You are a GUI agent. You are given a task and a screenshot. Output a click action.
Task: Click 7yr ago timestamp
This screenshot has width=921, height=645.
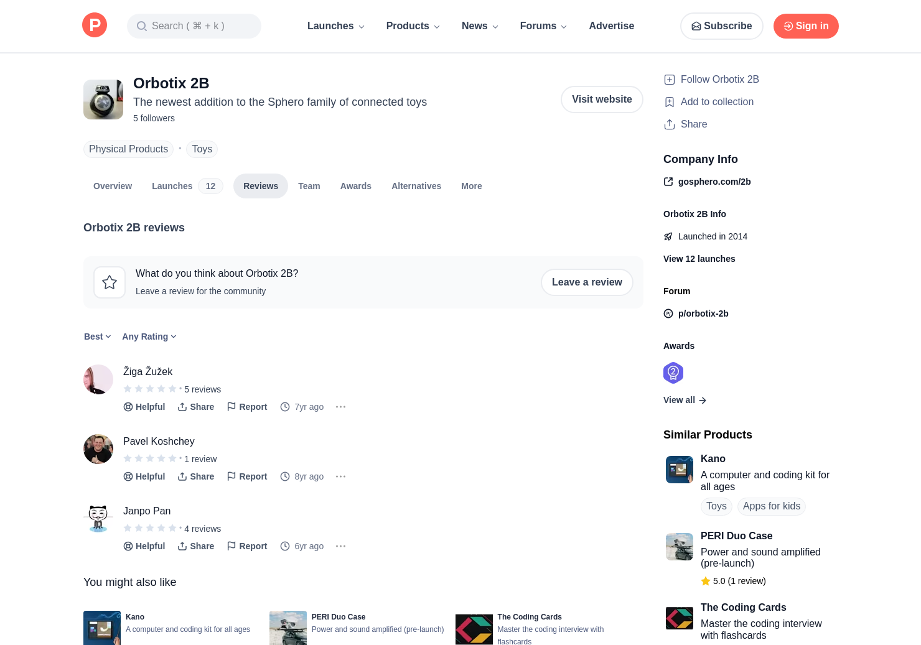pos(302,407)
